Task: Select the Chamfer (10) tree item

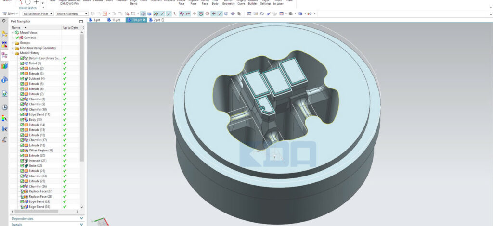Action: [38, 110]
